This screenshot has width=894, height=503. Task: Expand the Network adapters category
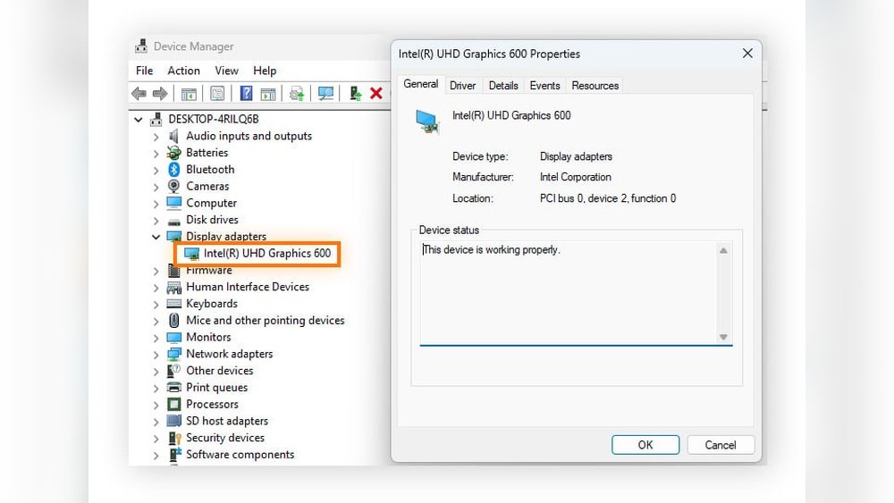click(156, 355)
